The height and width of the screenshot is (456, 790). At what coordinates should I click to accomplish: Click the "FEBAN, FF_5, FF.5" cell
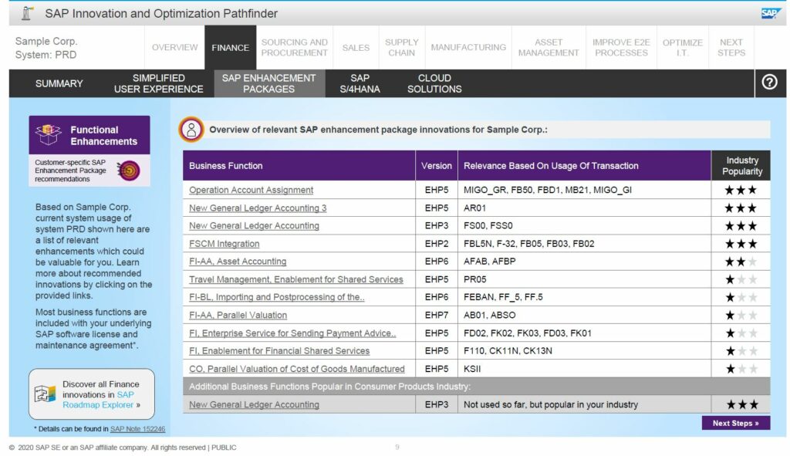pyautogui.click(x=585, y=297)
